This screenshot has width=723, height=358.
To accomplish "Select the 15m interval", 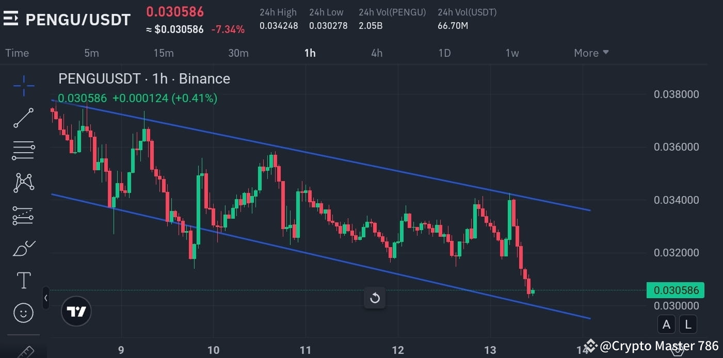I will pos(164,53).
